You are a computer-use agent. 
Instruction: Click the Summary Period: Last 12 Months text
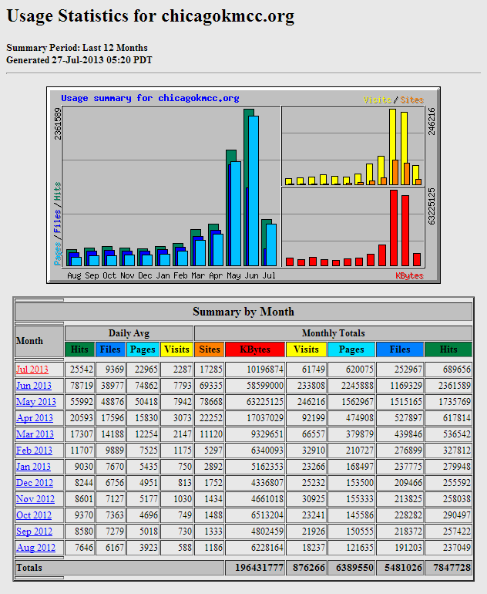click(x=77, y=48)
